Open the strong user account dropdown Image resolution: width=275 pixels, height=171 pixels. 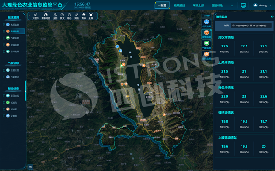coord(263,5)
